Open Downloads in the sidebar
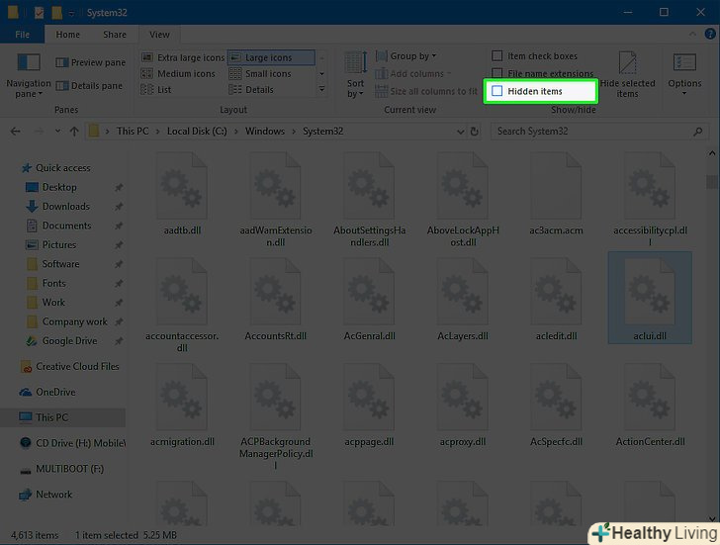The width and height of the screenshot is (720, 545). (65, 207)
